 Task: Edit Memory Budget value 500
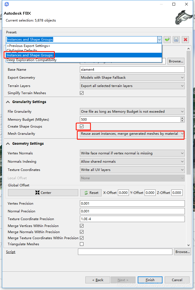[x=130, y=120]
